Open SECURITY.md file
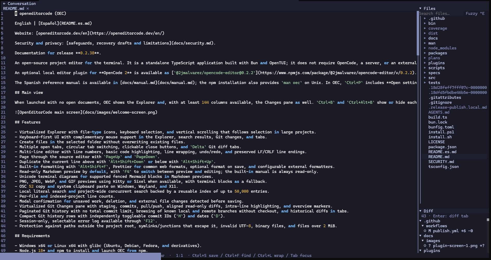Screen dimensions: 491x260 (x=441, y=162)
